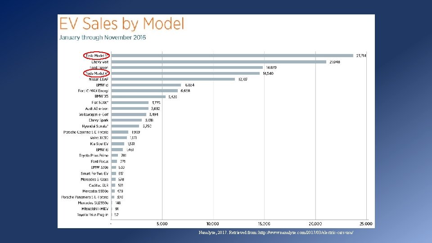432x243 pixels.
Task: Click the 'Kia Soul EV' label
Action: coord(99,144)
